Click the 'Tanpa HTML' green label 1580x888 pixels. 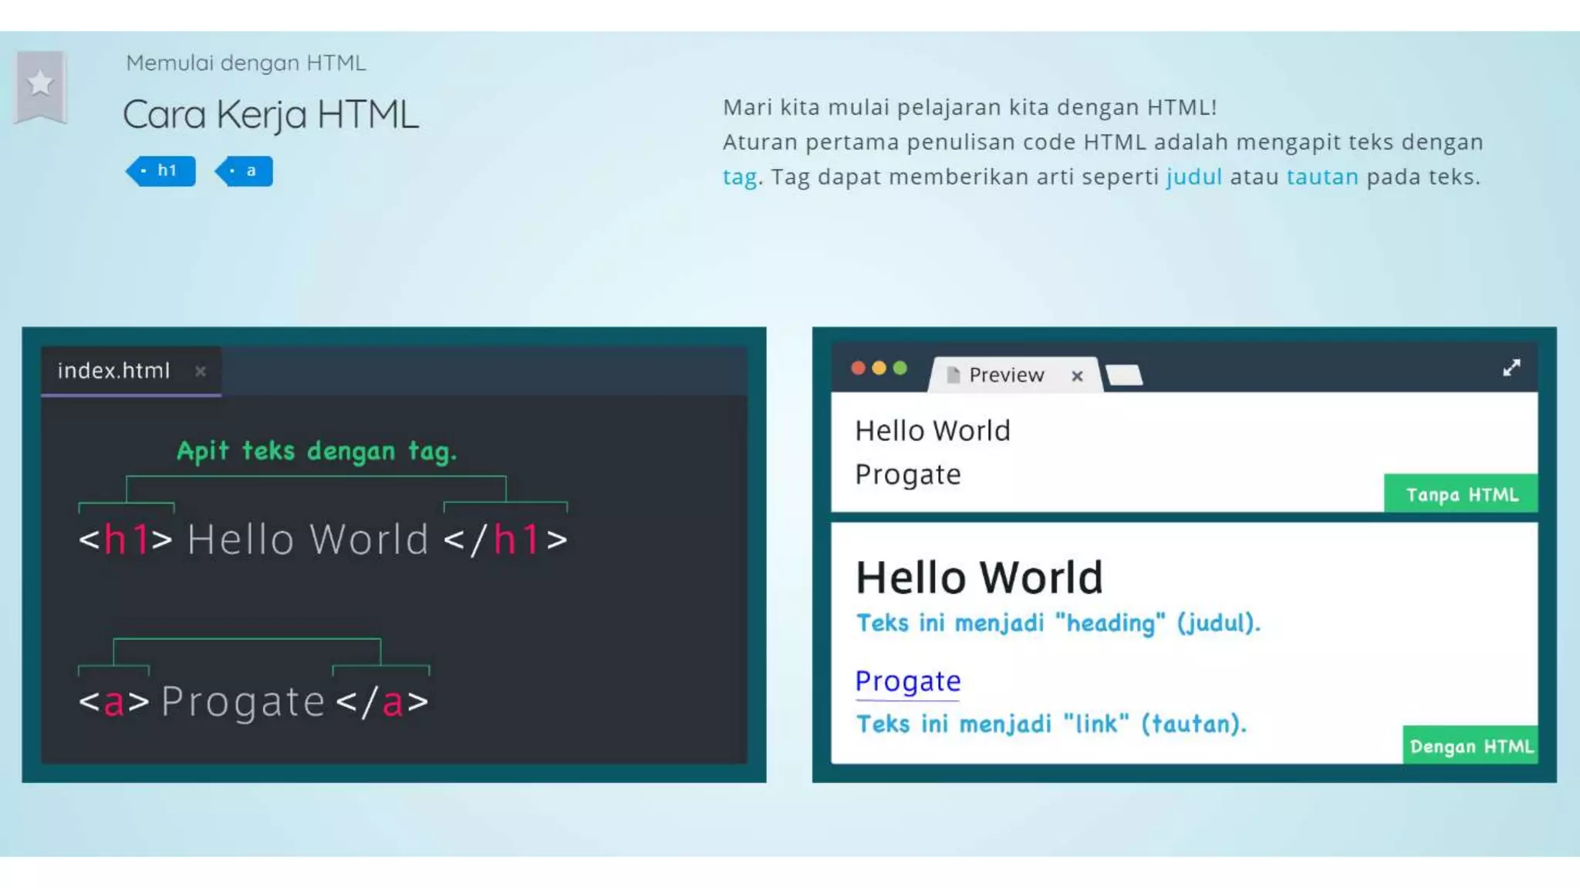tap(1460, 494)
